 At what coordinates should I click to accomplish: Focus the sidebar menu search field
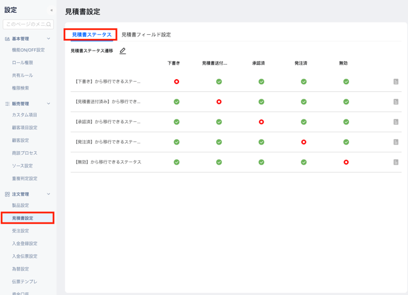point(28,24)
